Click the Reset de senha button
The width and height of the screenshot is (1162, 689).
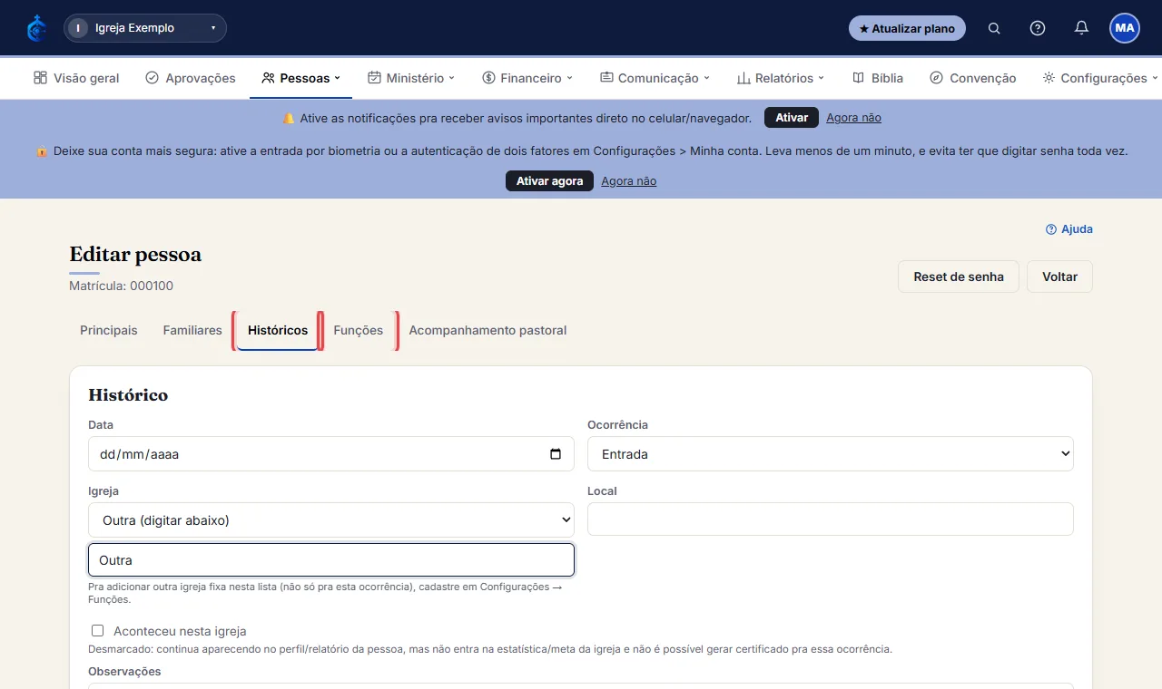[x=959, y=277]
